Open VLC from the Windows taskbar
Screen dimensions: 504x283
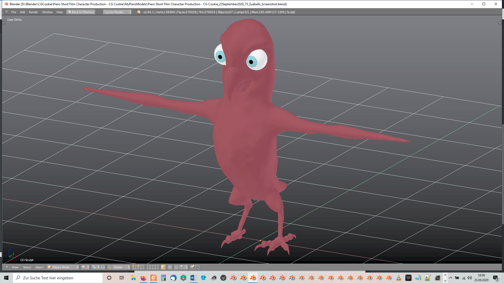(398, 278)
